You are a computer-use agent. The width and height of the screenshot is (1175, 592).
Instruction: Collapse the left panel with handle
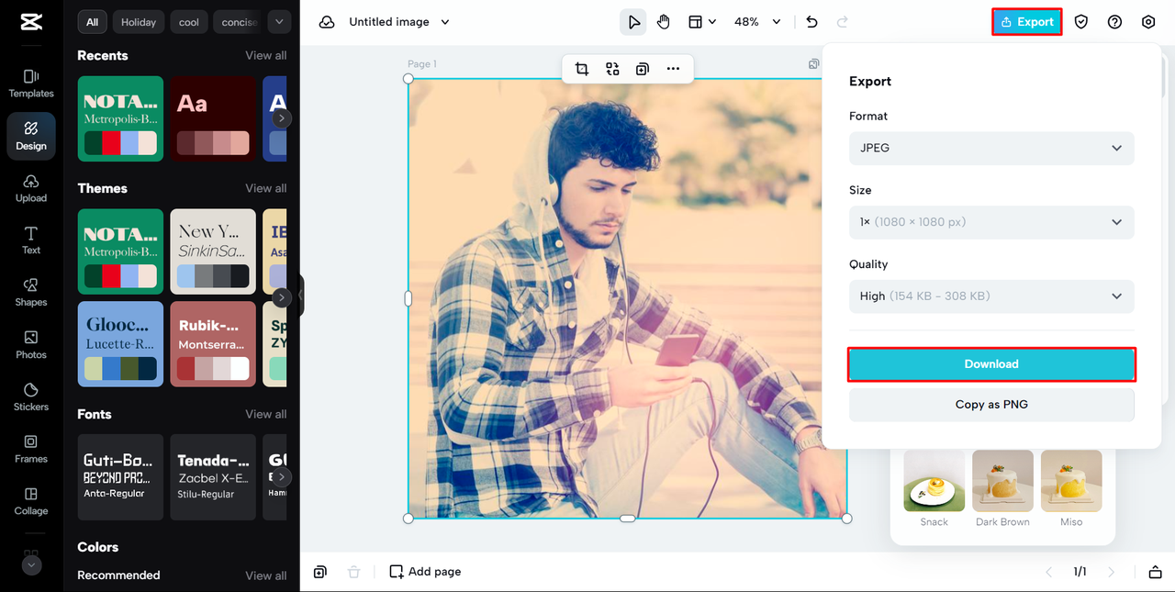coord(301,296)
